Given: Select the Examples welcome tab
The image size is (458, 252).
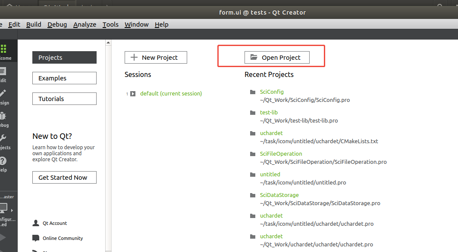Looking at the screenshot, I should (64, 78).
